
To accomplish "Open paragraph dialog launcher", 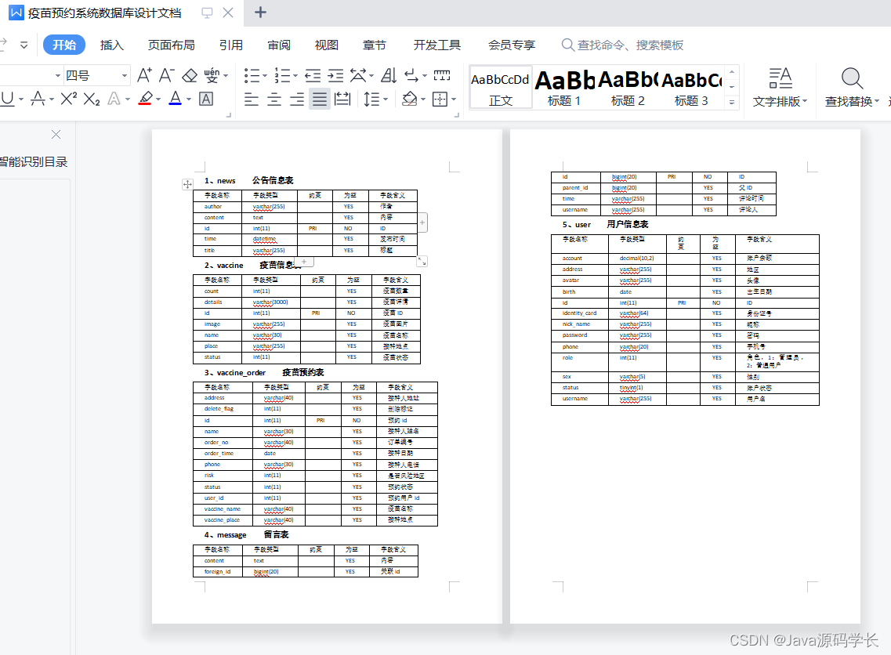I will (x=456, y=114).
